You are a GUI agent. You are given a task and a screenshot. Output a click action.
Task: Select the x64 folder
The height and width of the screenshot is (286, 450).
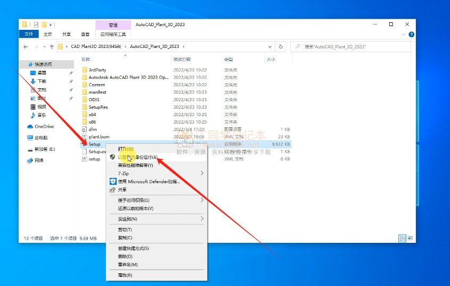92,115
